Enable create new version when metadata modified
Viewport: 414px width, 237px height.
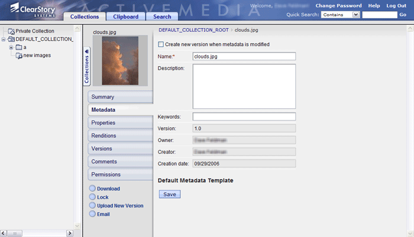(161, 44)
